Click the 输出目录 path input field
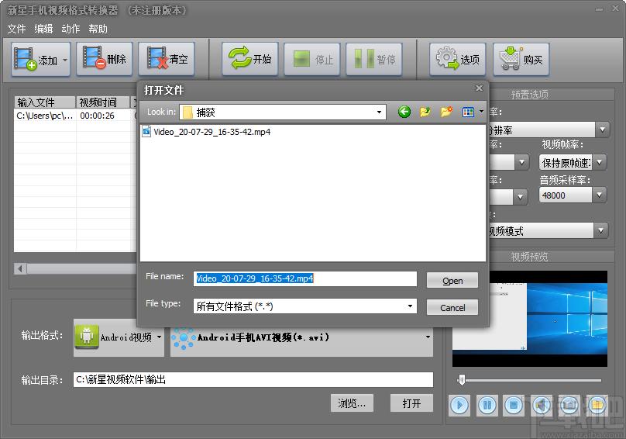Viewport: 626px width, 439px height. (x=253, y=379)
